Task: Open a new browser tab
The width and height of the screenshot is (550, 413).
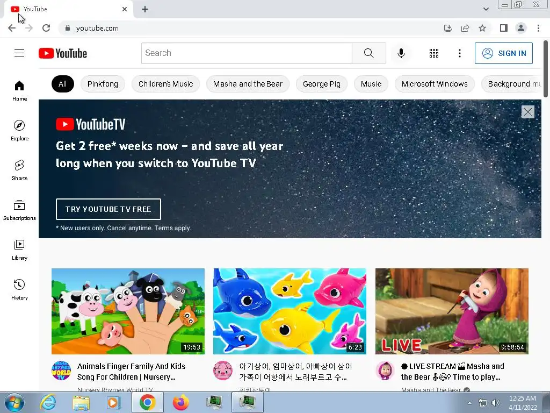Action: [x=145, y=9]
